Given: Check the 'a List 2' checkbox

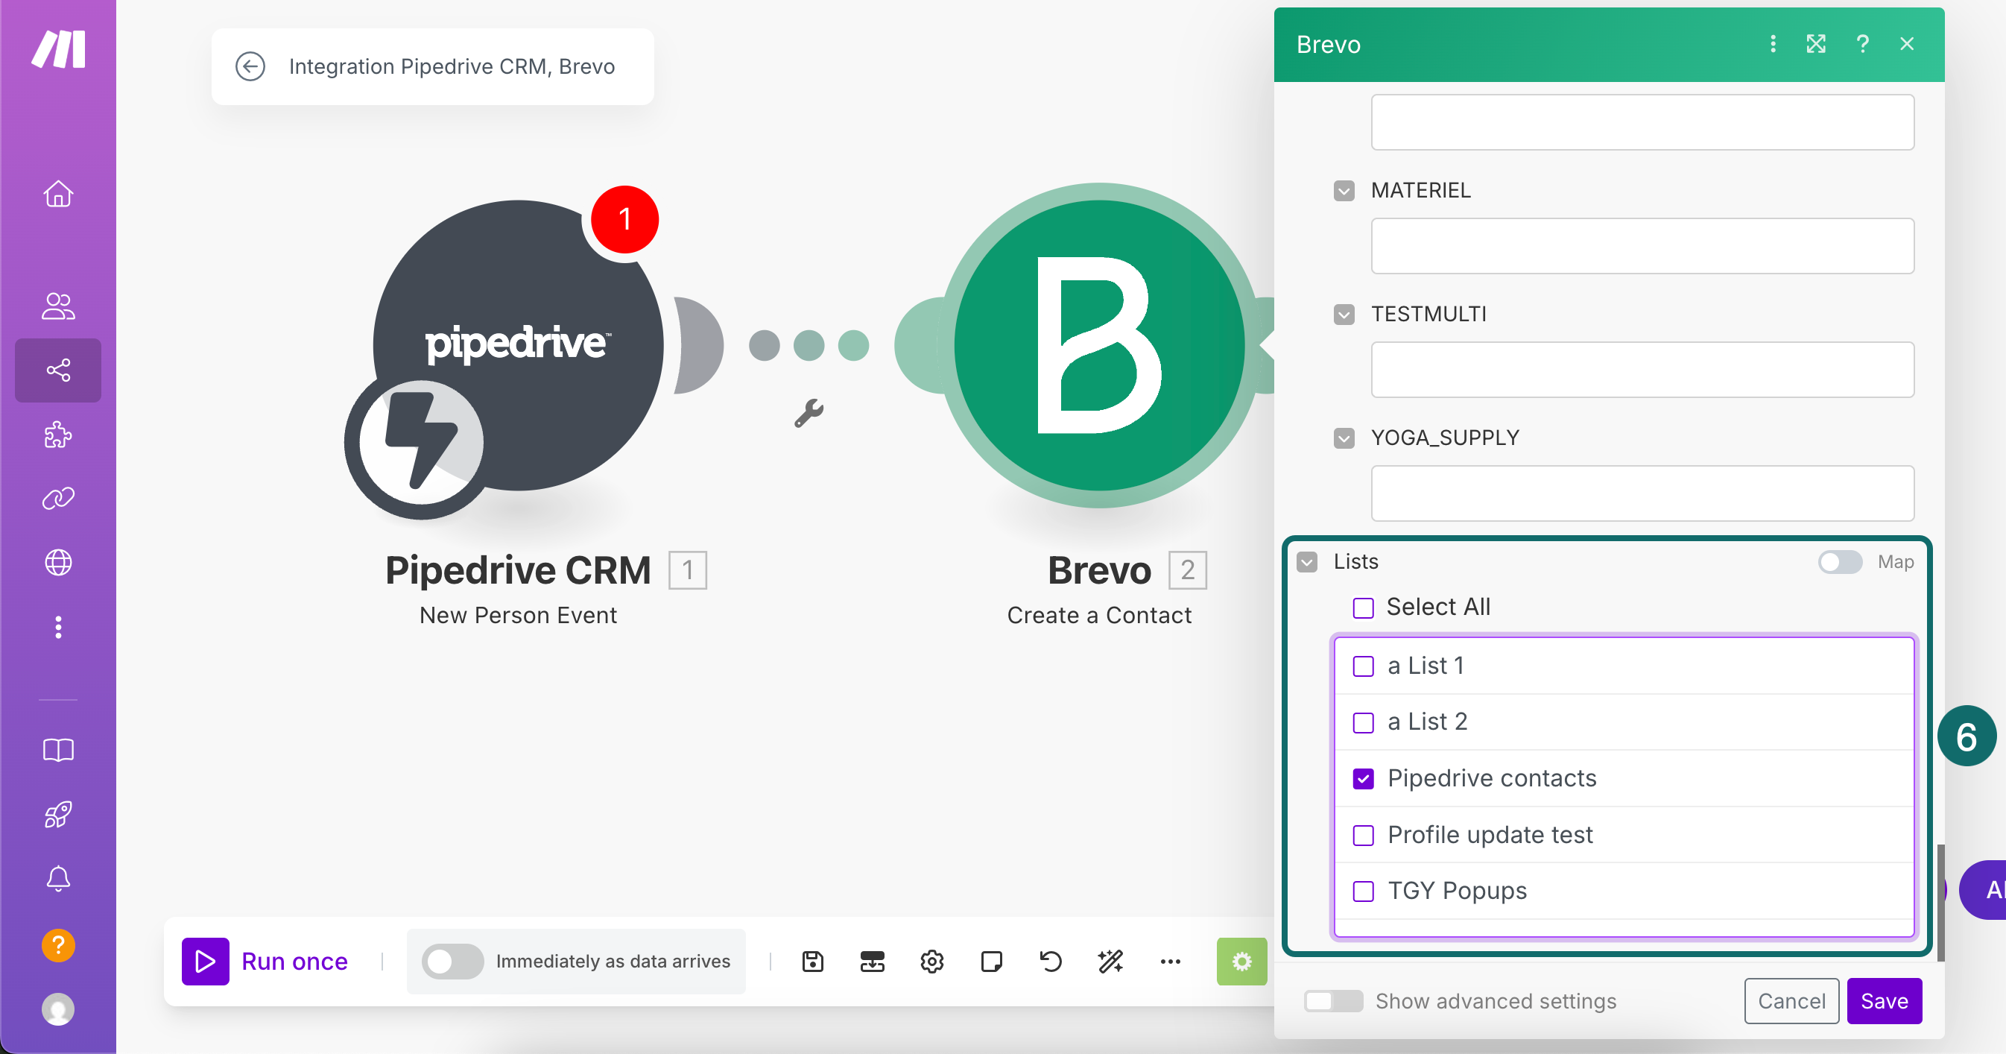Looking at the screenshot, I should coord(1363,722).
